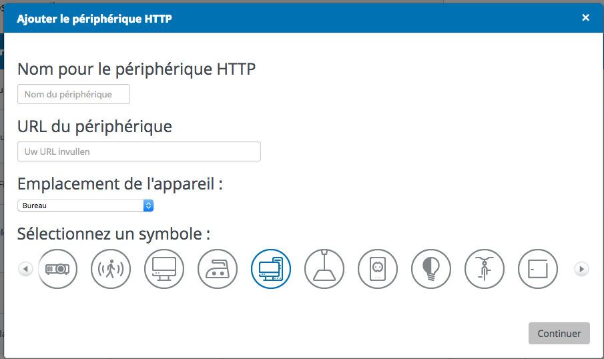Click the Uw URL invullen field

pyautogui.click(x=139, y=151)
